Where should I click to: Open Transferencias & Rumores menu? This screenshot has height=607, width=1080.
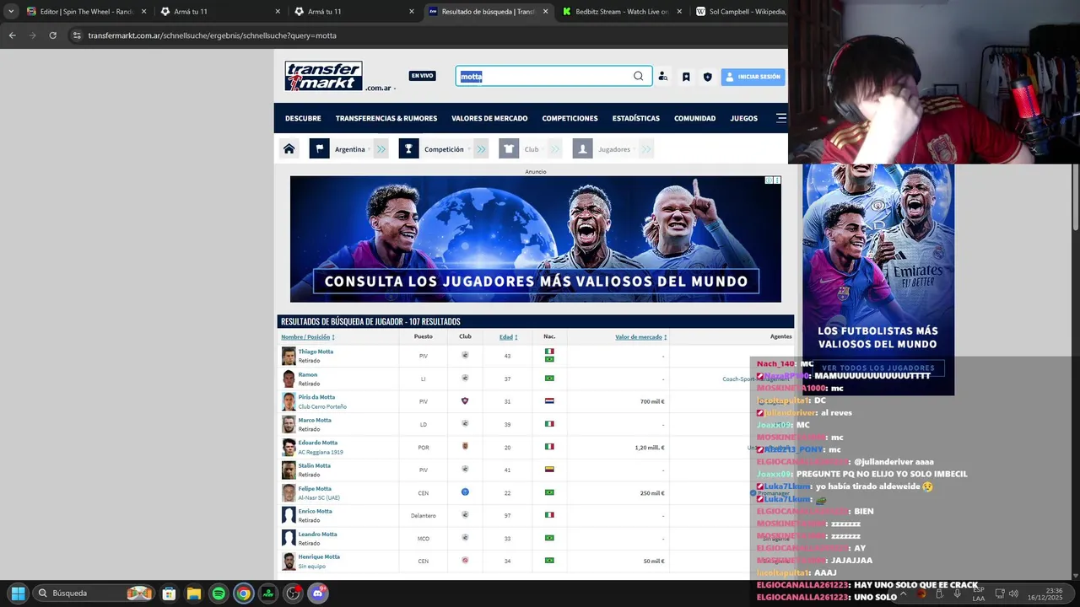point(386,118)
